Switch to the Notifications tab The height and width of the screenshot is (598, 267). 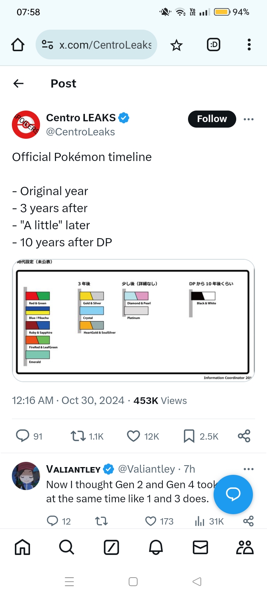coord(156,547)
